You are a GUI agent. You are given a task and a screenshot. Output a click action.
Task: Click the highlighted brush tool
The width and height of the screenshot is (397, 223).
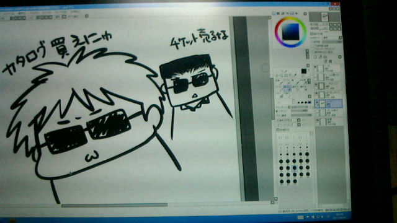[x=288, y=89]
